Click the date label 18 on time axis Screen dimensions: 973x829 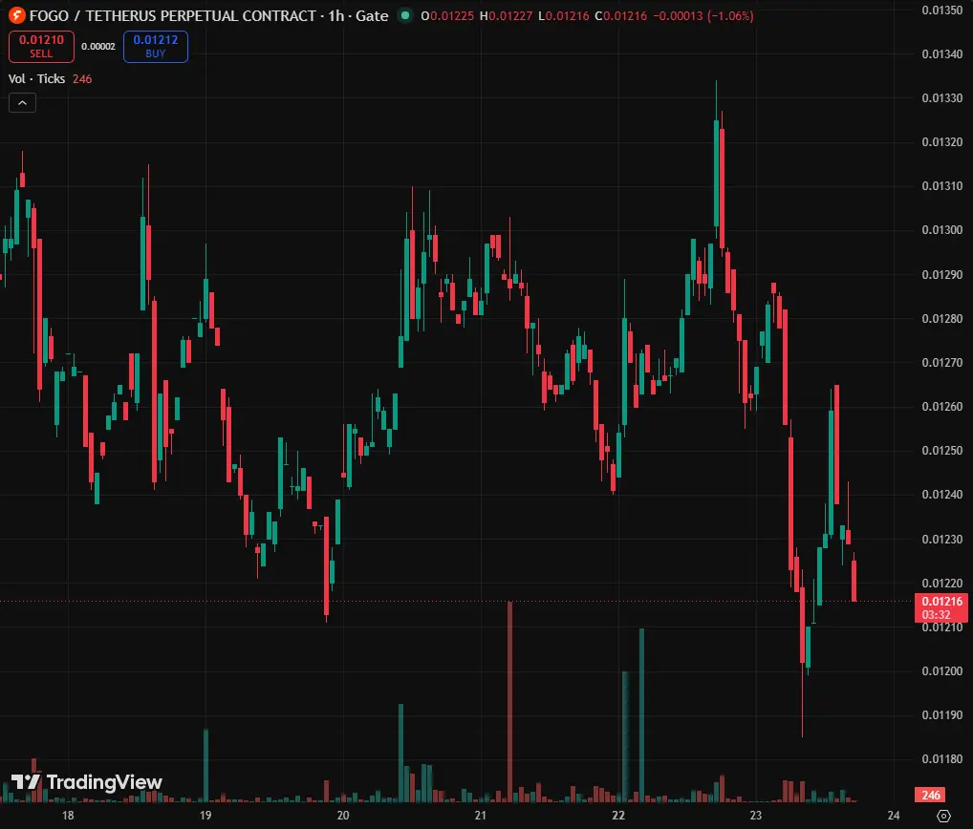click(68, 816)
